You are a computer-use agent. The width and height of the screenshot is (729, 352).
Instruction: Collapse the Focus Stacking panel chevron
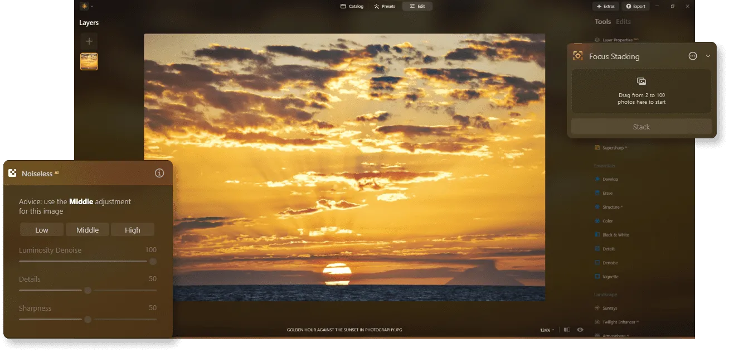pos(708,56)
